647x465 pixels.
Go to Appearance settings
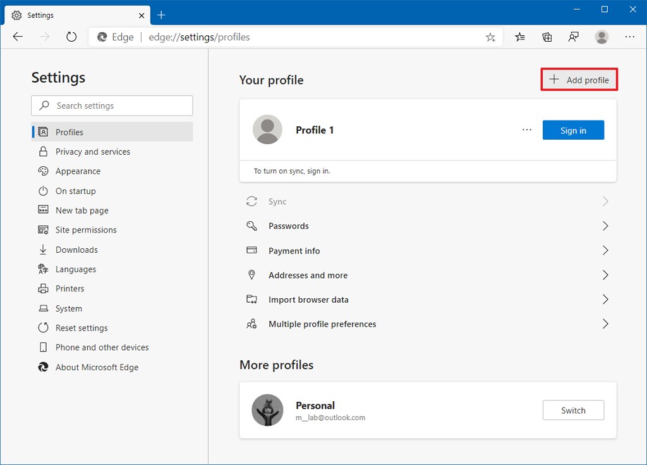click(x=78, y=171)
